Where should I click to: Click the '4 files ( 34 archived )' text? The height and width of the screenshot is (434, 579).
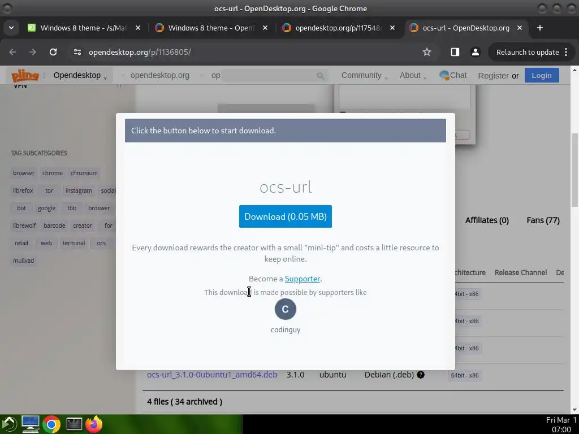point(185,402)
